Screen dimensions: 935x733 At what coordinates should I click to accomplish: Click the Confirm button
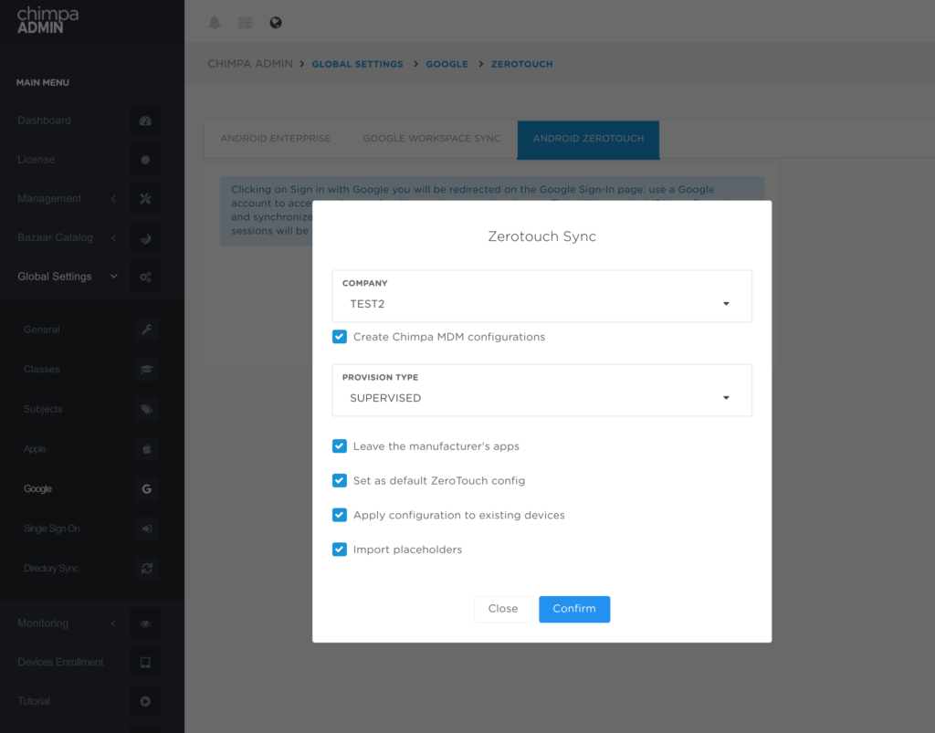pos(574,609)
